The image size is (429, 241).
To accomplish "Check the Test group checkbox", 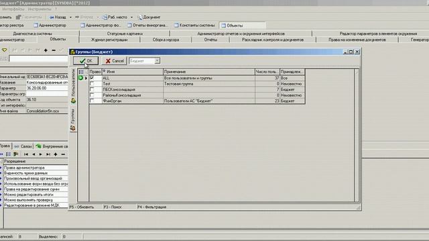I will tap(92, 84).
